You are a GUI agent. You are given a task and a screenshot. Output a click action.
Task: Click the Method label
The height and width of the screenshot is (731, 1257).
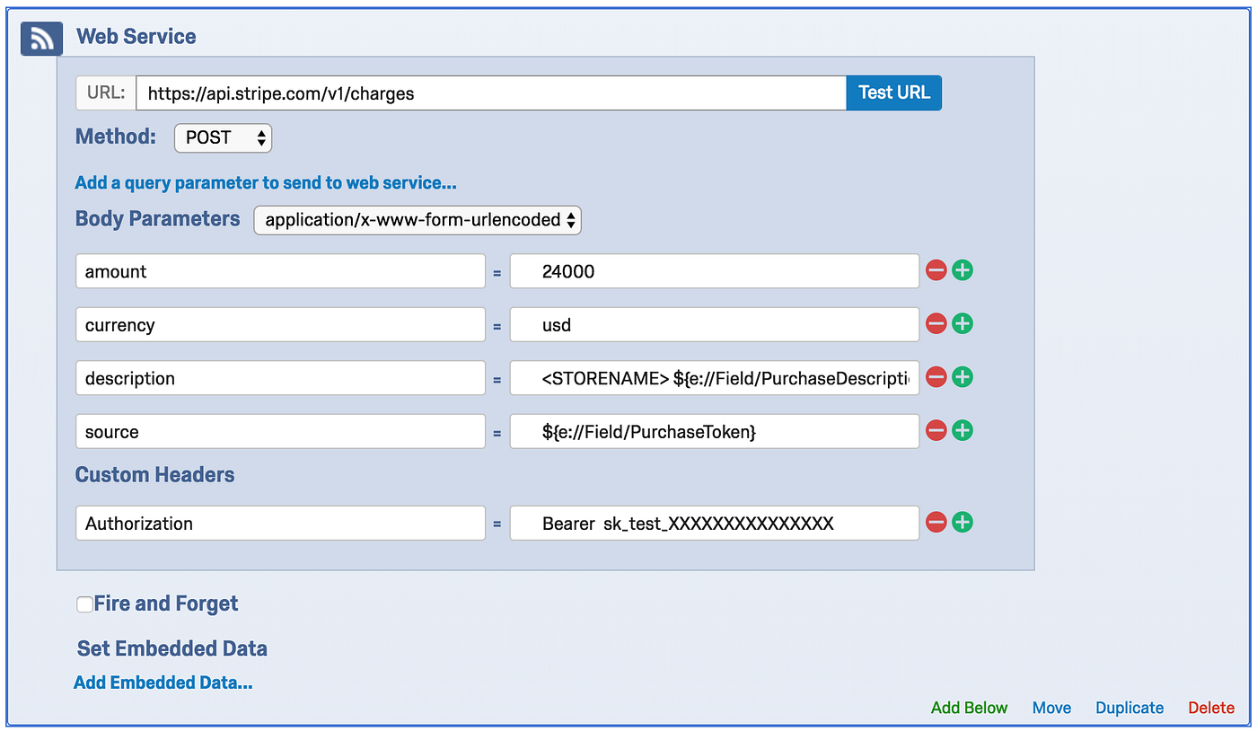pos(116,137)
